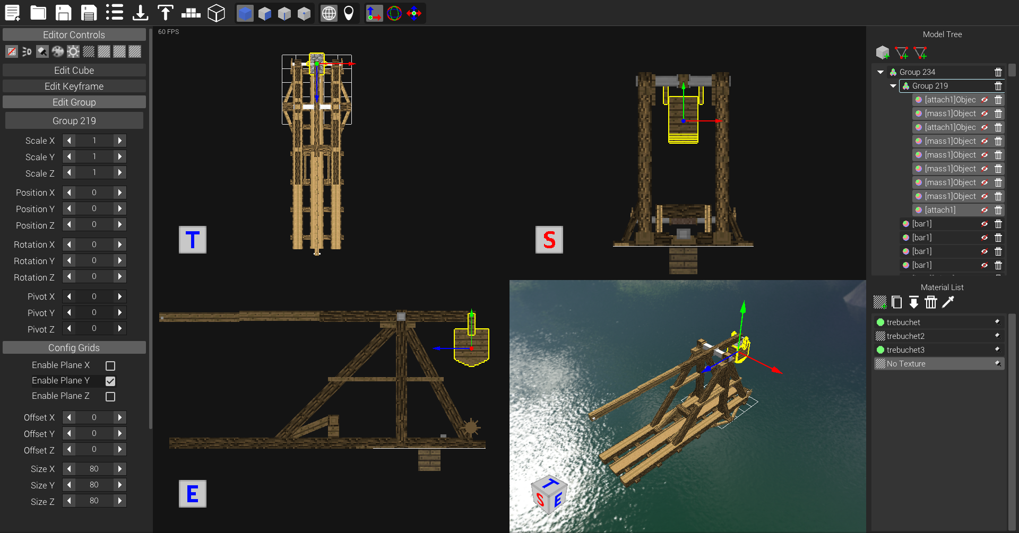Click the Group 219 name button
The image size is (1019, 533).
pyautogui.click(x=74, y=121)
